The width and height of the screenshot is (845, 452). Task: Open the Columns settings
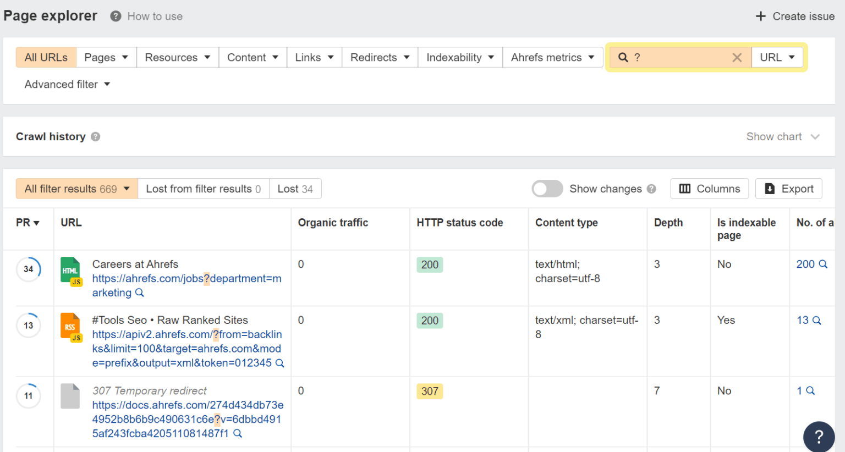[709, 189]
